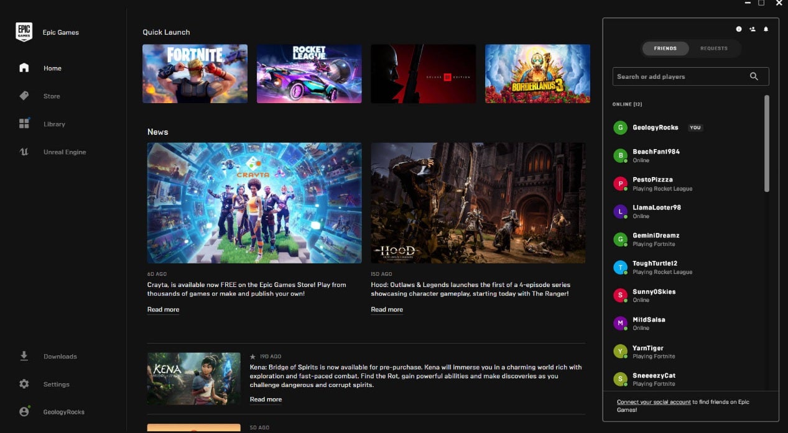Click the info icon in friends panel
The image size is (788, 433).
coord(739,29)
